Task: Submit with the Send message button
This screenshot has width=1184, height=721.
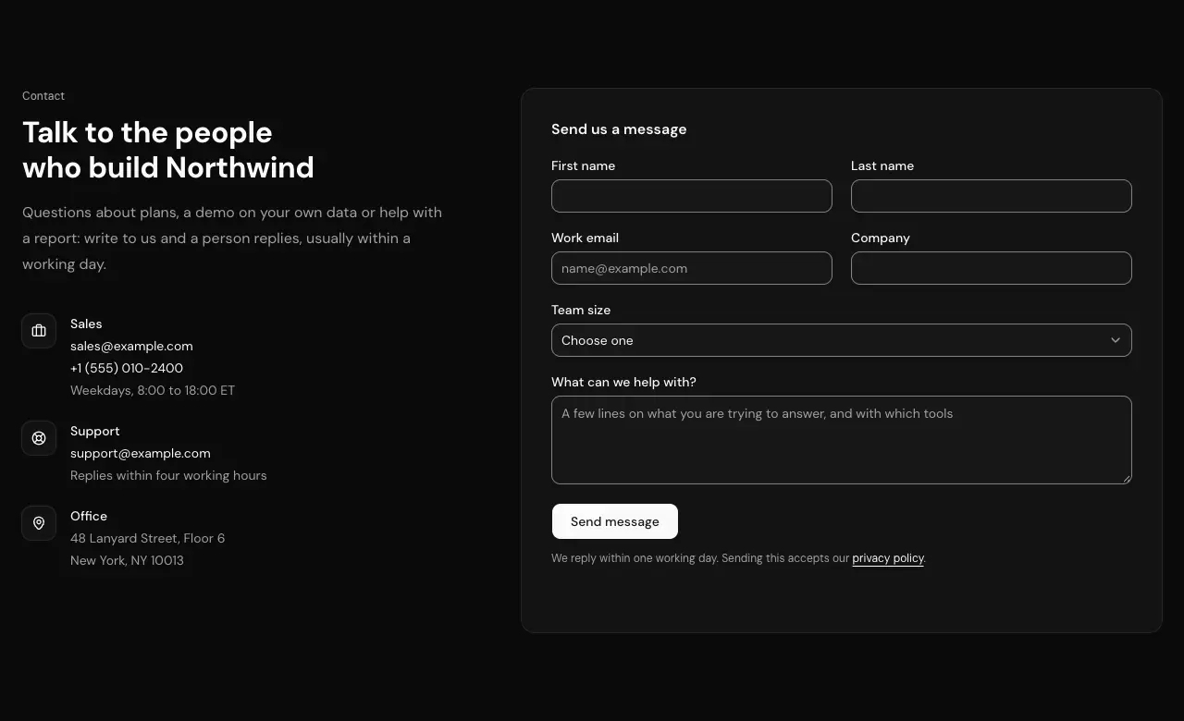Action: tap(615, 521)
